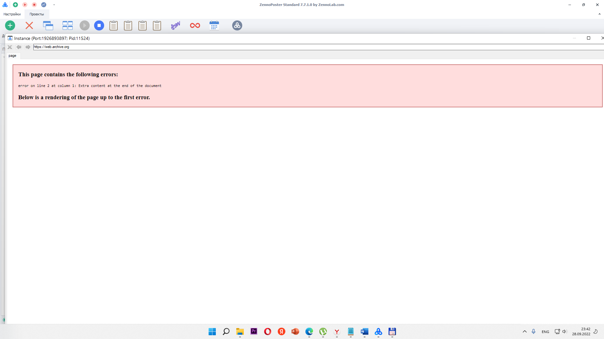Click the red infinity loop icon
This screenshot has width=604, height=339.
(195, 25)
